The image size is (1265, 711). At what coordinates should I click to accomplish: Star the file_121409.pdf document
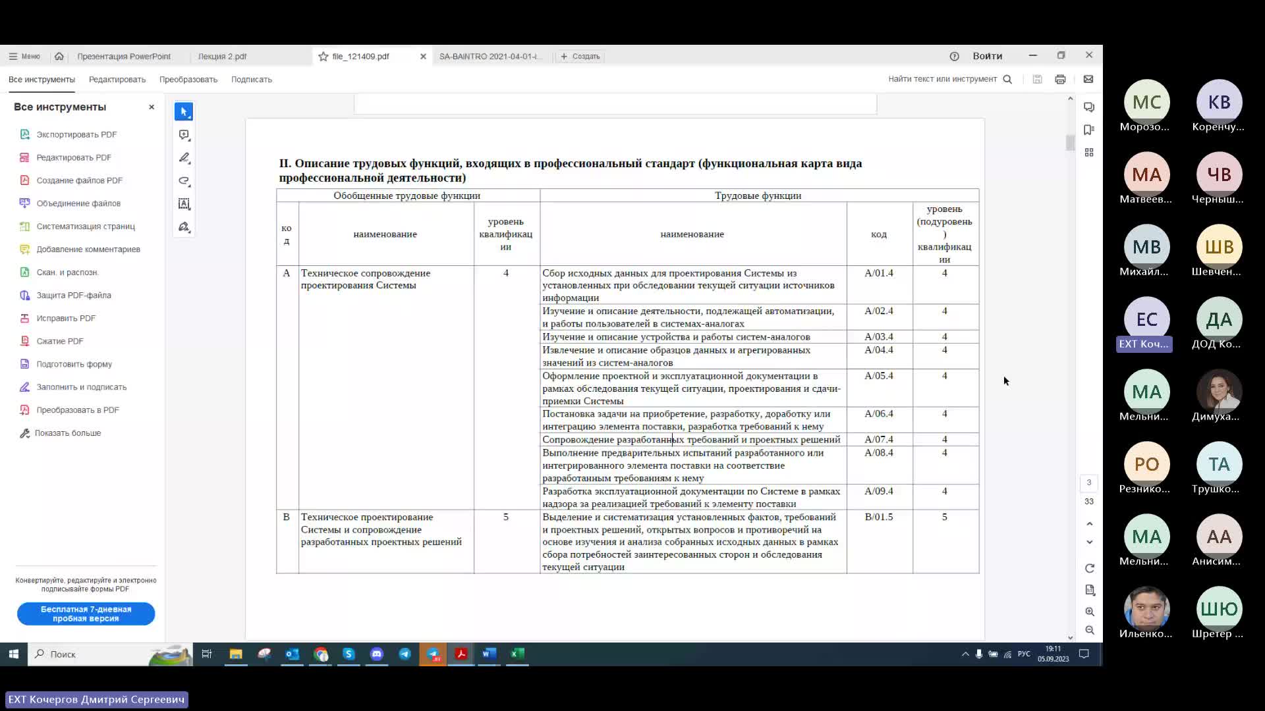(x=323, y=57)
